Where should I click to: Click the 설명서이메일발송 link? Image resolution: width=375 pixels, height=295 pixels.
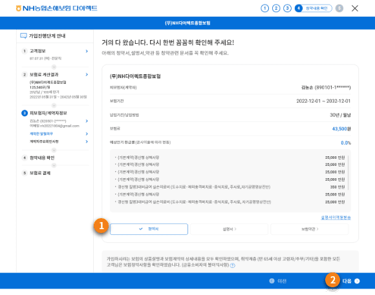(x=336, y=218)
